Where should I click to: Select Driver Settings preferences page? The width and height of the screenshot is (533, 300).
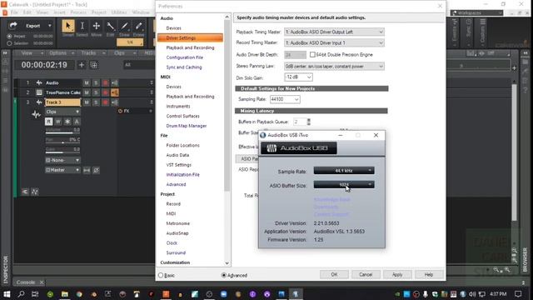[x=190, y=37]
